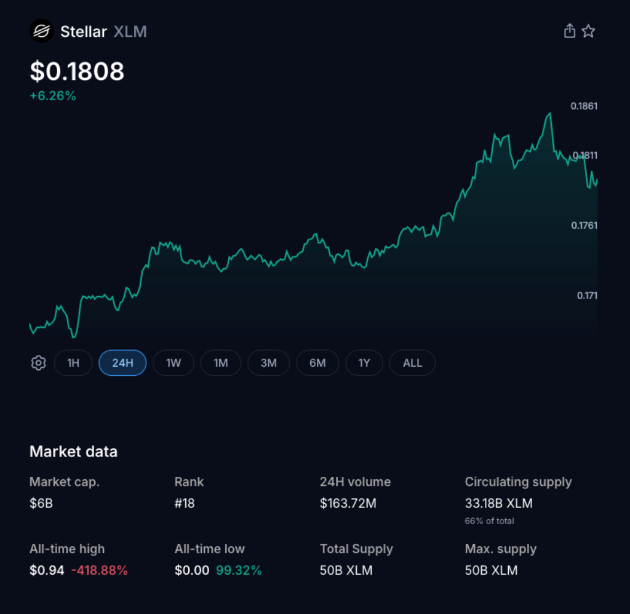
Task: Select the 1M time range
Action: (221, 363)
